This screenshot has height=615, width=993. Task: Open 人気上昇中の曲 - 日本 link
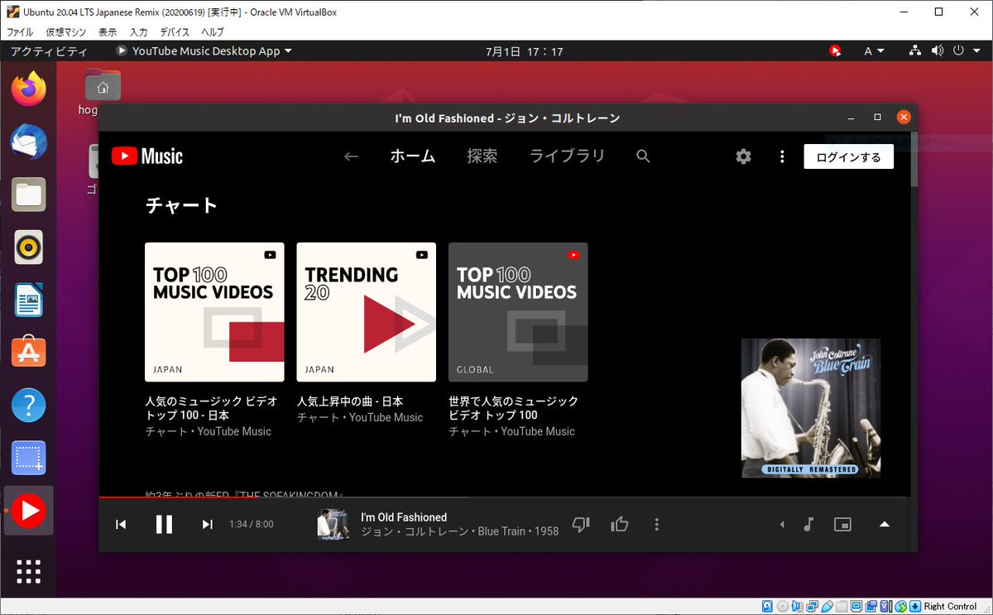350,401
